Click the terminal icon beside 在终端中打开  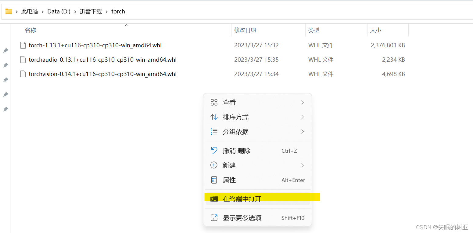(214, 199)
